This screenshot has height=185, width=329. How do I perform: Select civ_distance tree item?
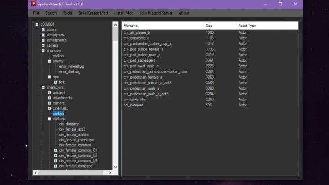[69, 124]
